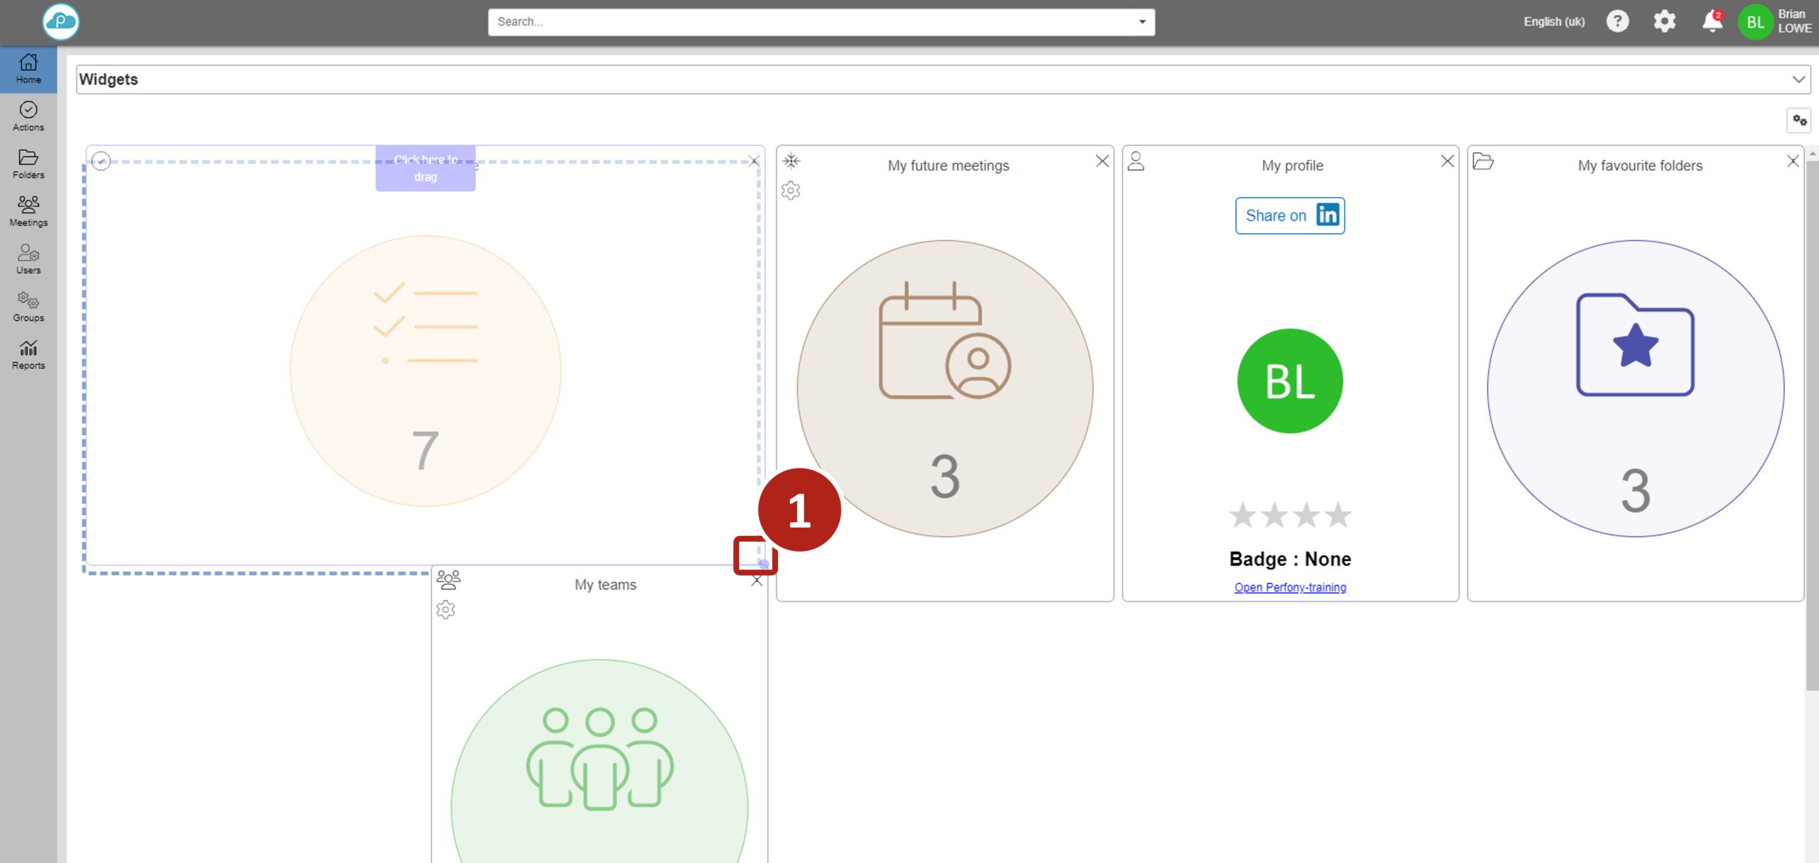Open the English (uk) language selector

click(1554, 22)
